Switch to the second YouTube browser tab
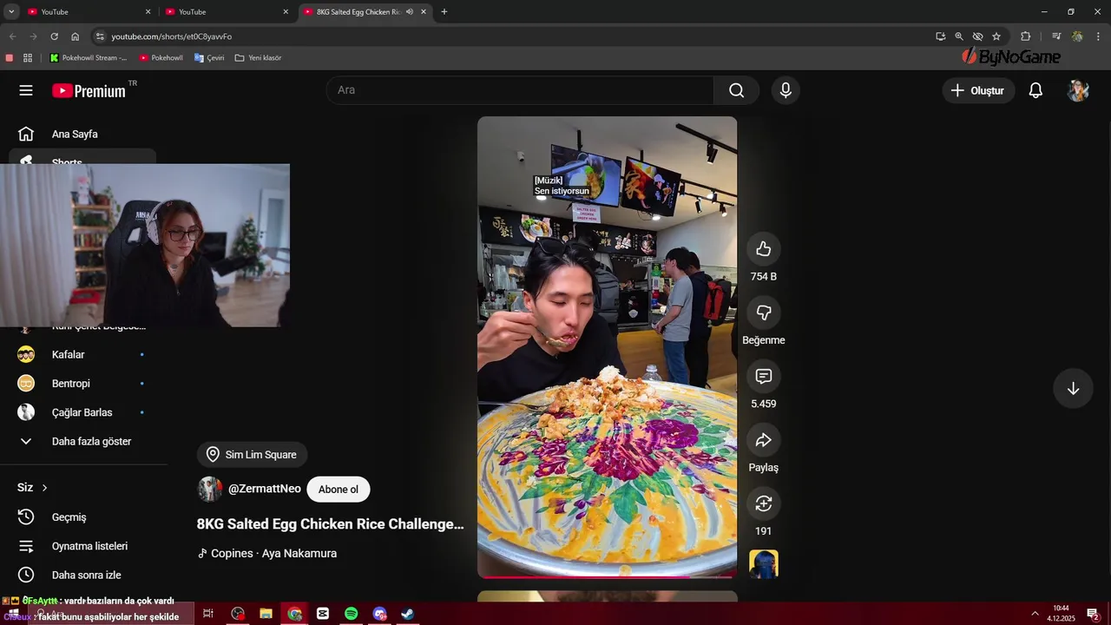 (226, 11)
